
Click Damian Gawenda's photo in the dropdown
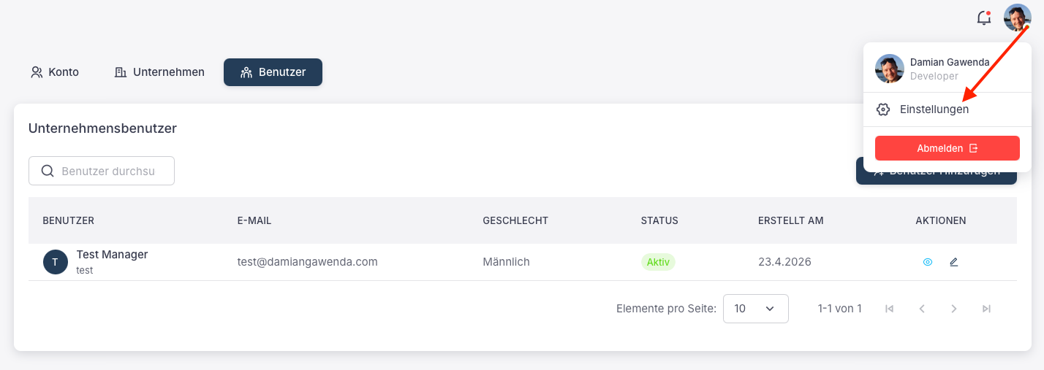(x=890, y=69)
